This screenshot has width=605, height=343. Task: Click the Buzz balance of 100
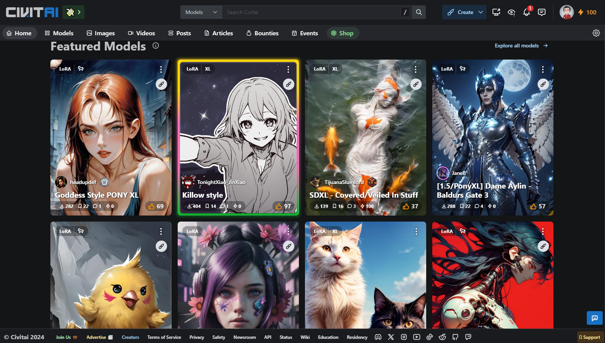point(587,12)
